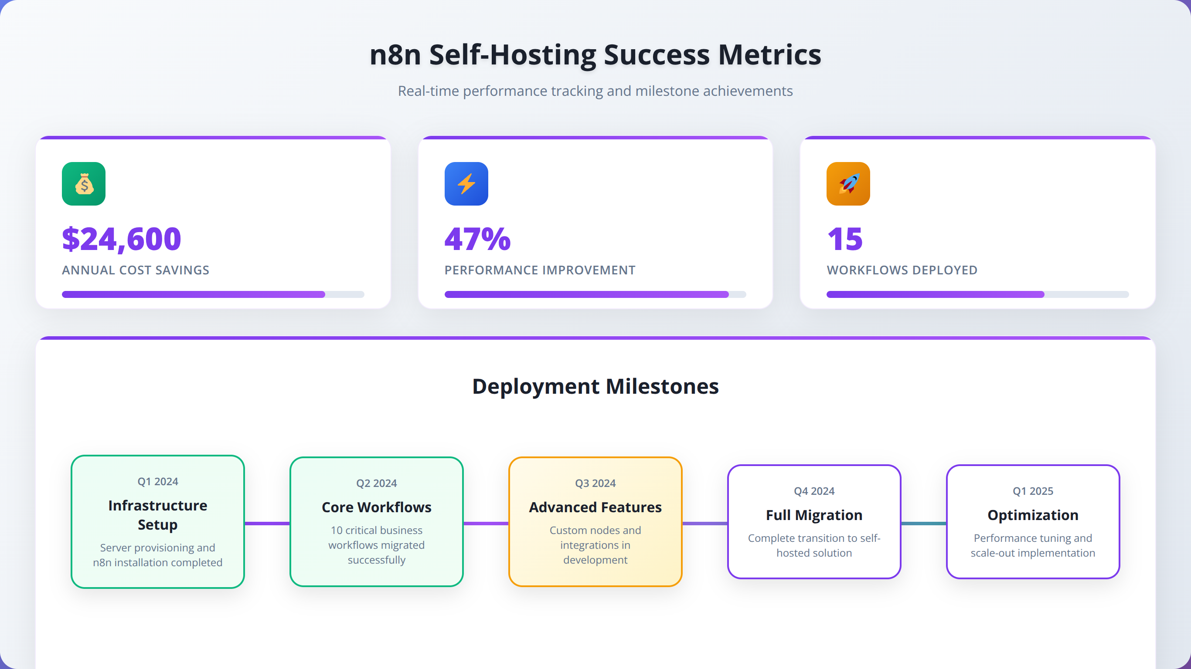Click the Performance Improvement progress bar
1191x669 pixels.
[595, 294]
